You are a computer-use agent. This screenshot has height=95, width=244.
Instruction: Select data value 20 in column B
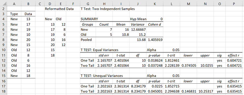tap(28, 40)
